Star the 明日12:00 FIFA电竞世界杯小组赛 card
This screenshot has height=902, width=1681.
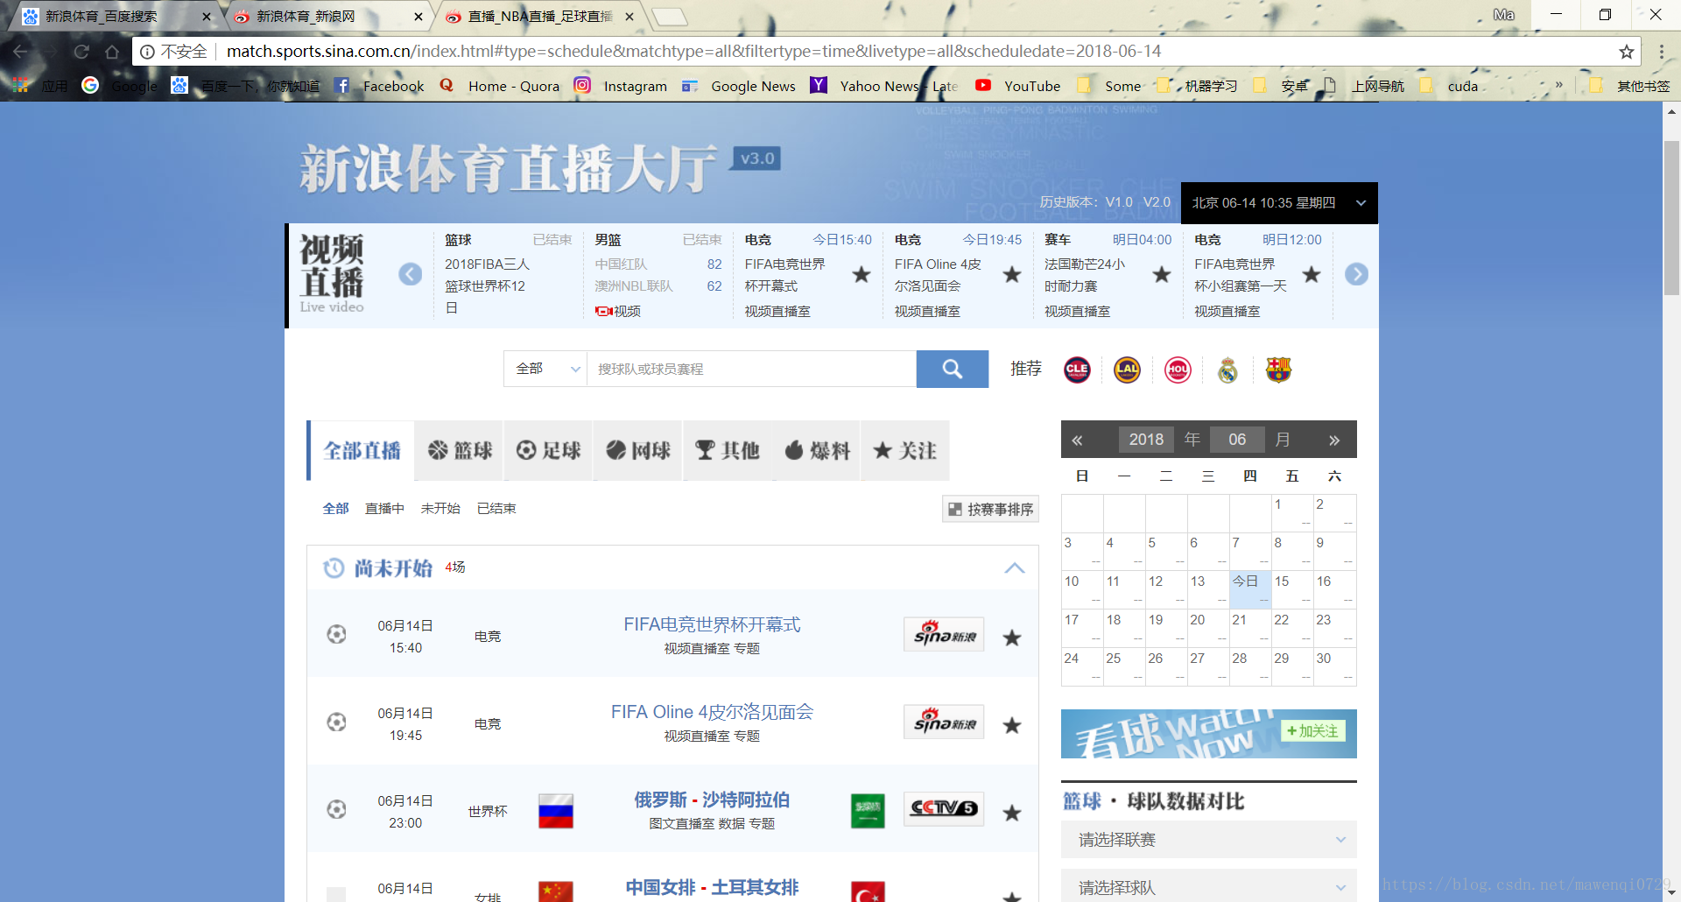[x=1312, y=275]
